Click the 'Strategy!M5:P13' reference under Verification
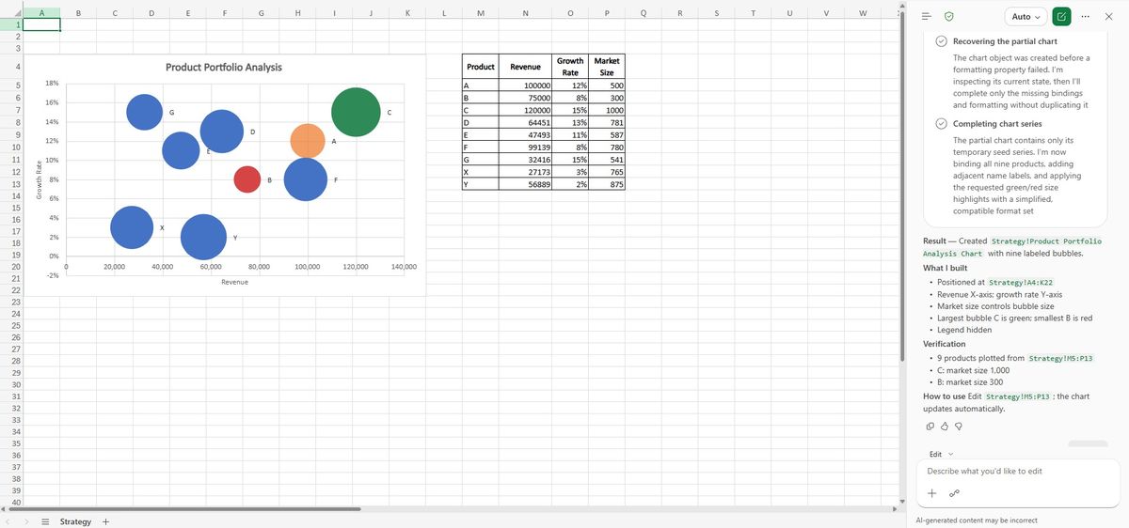This screenshot has width=1129, height=528. 1061,358
